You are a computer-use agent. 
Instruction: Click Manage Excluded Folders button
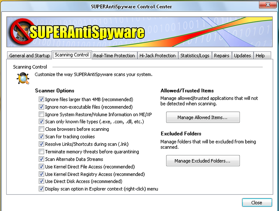(x=203, y=161)
